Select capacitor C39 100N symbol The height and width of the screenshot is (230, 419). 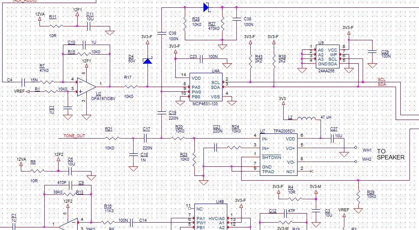(x=162, y=33)
